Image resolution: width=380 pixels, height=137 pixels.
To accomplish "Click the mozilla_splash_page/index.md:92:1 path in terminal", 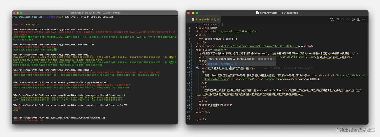I will pyautogui.click(x=60, y=82).
